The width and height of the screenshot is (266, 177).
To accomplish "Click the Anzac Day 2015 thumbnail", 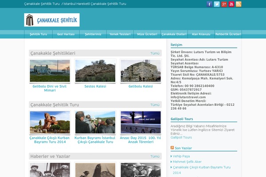I will pos(141,122).
